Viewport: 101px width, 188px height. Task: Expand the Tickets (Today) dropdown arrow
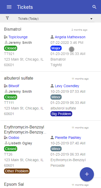coord(91,19)
